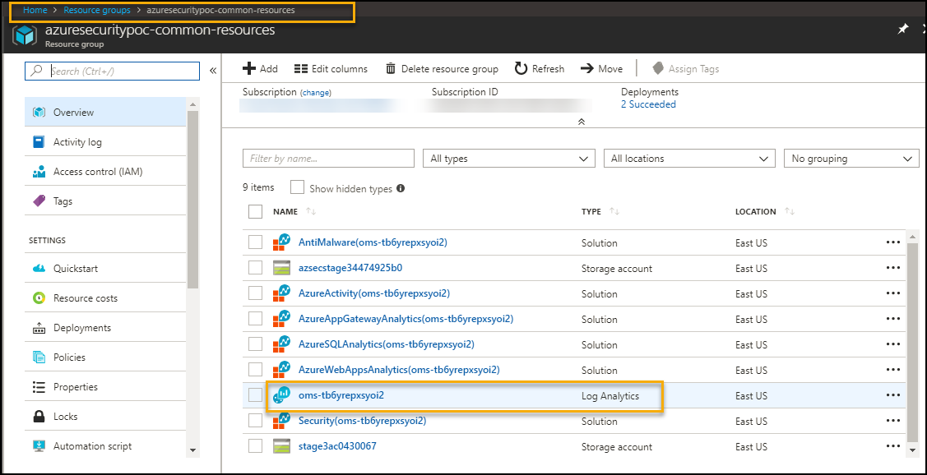The width and height of the screenshot is (927, 475).
Task: Go to Access control (IAM)
Action: (x=106, y=172)
